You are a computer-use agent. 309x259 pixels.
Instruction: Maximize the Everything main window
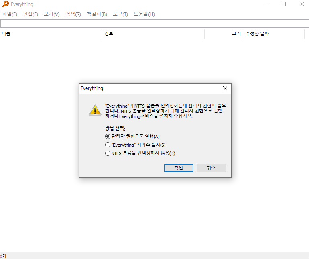pos(284,4)
